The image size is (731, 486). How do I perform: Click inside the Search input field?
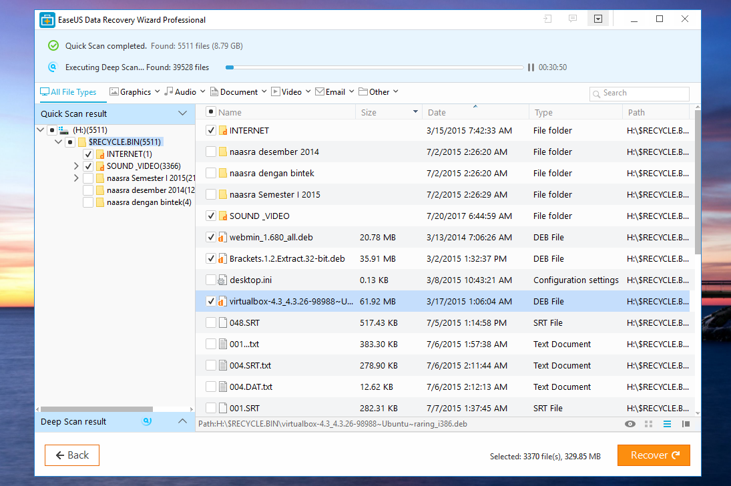[x=639, y=93]
